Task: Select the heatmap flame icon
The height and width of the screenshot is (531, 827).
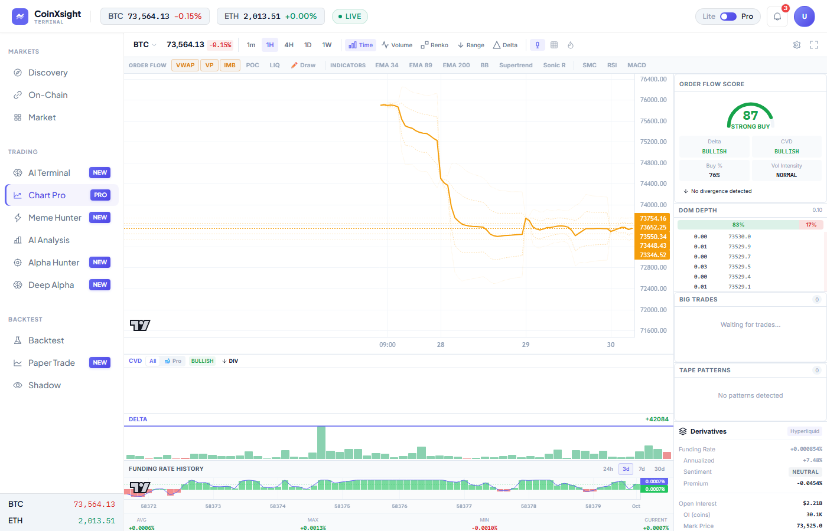Action: click(x=571, y=45)
